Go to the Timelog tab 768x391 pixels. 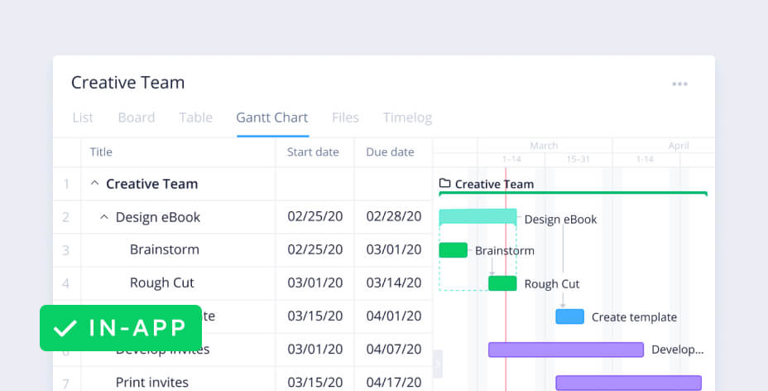point(407,118)
